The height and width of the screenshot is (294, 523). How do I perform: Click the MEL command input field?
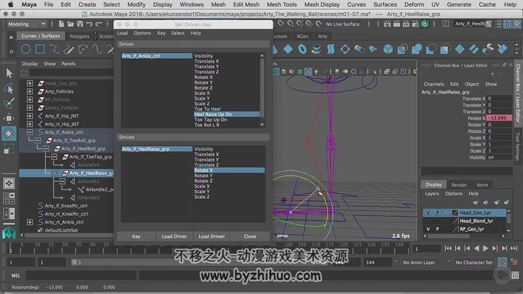click(x=81, y=275)
